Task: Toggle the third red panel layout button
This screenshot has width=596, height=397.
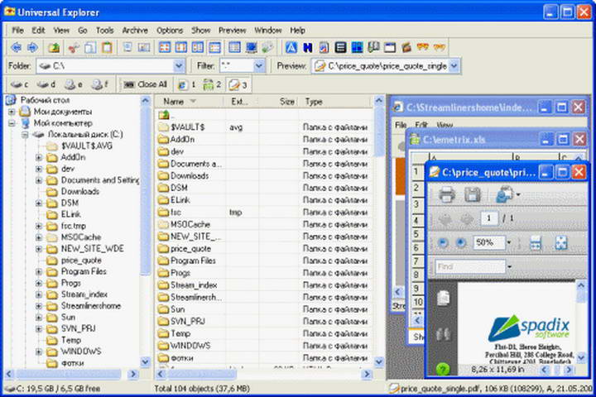Action: click(198, 47)
